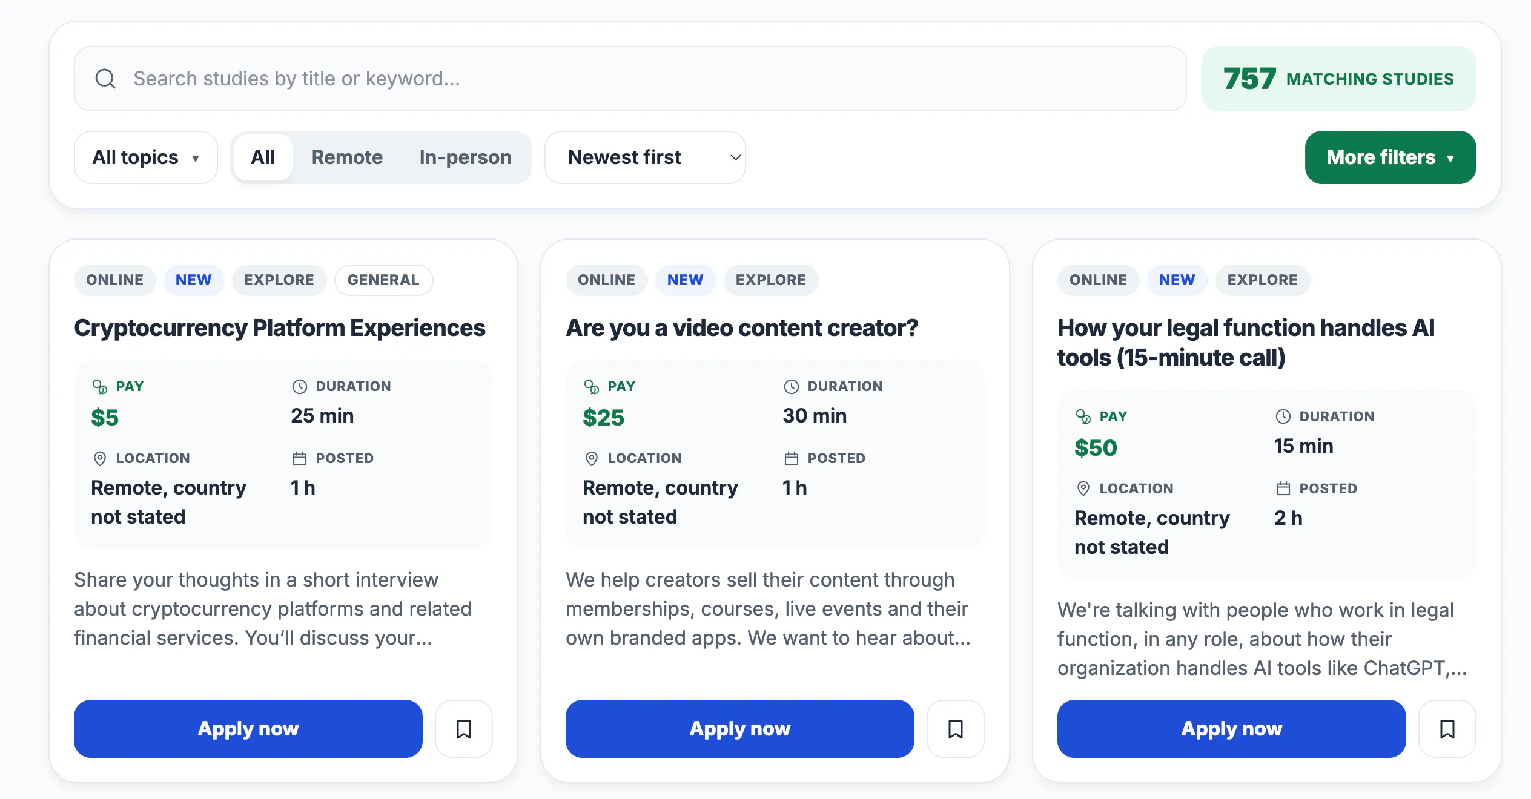
Task: Click the duration clock icon in video creator card
Action: [x=792, y=386]
